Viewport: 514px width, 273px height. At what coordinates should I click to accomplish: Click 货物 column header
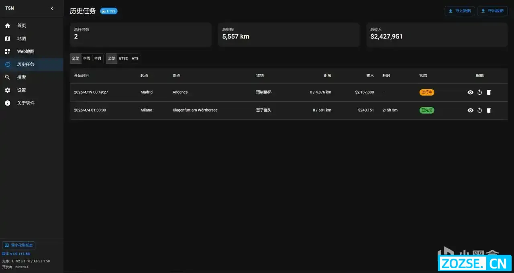(x=260, y=75)
